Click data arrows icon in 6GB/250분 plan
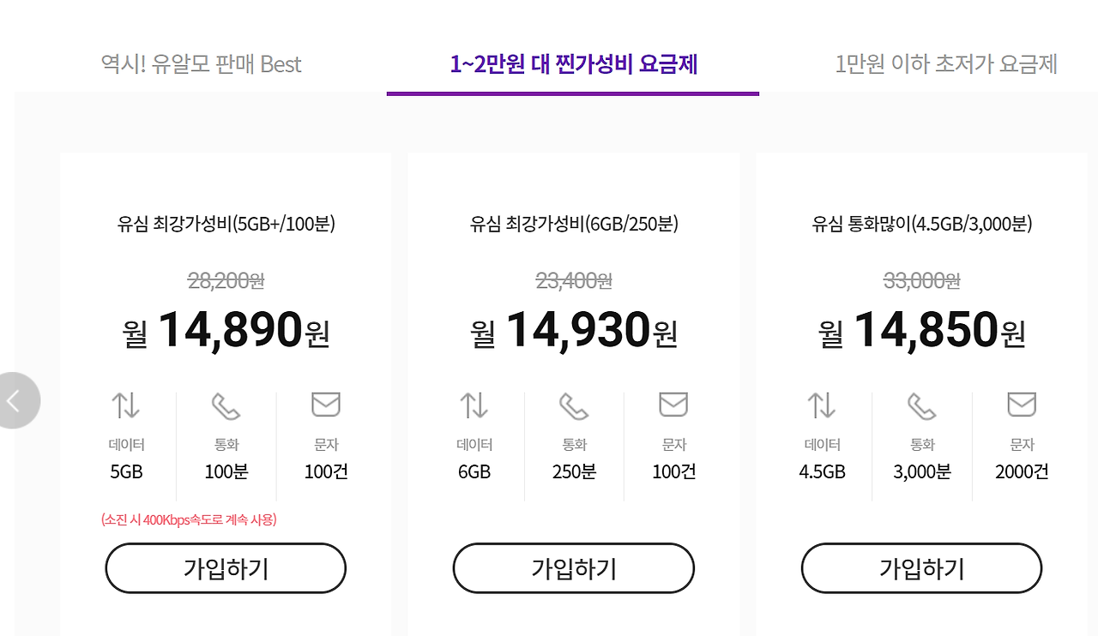This screenshot has width=1098, height=636. [x=474, y=405]
